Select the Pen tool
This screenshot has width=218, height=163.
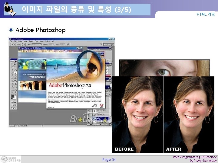pyautogui.click(x=12, y=86)
